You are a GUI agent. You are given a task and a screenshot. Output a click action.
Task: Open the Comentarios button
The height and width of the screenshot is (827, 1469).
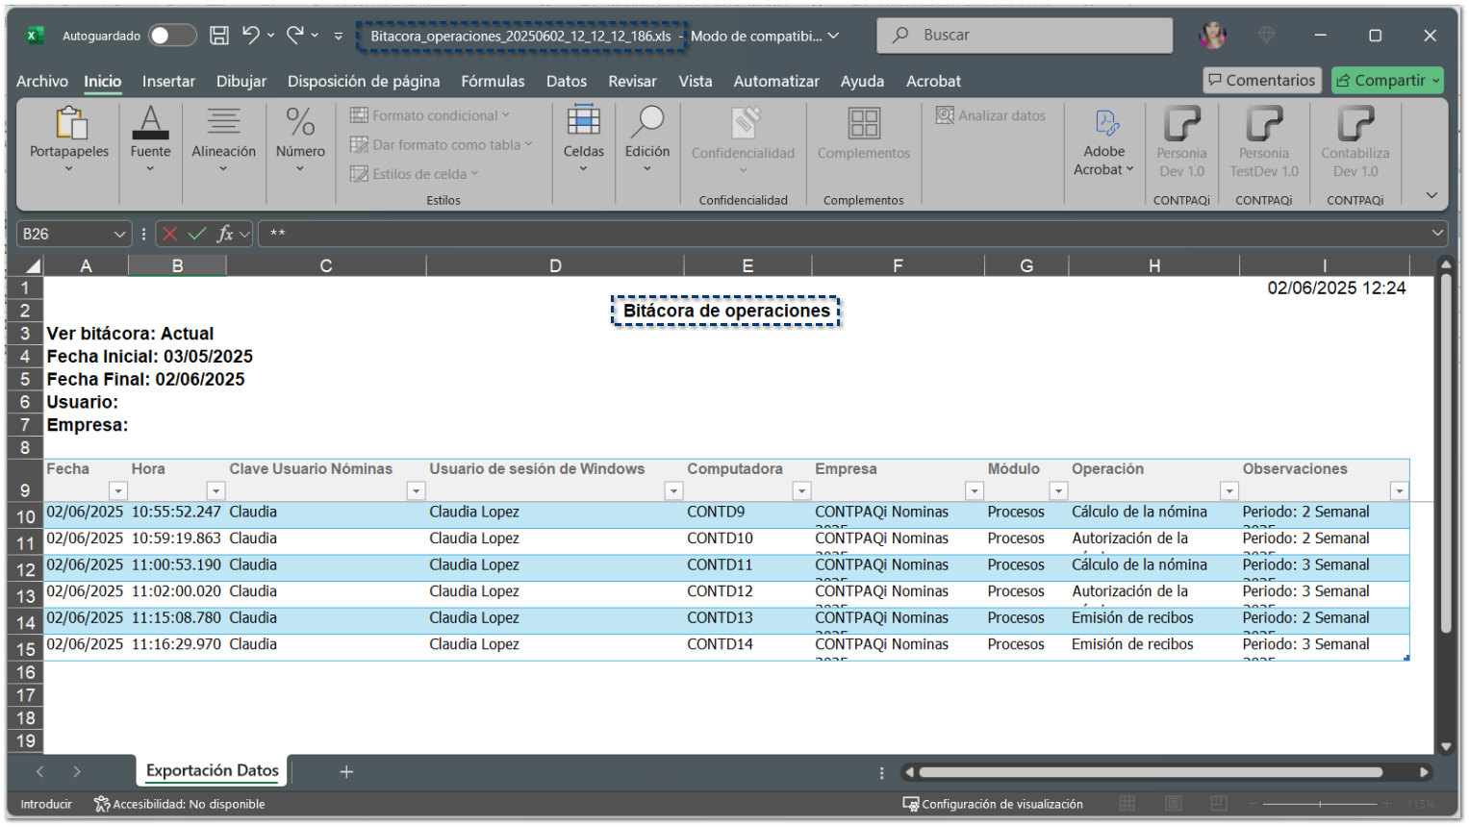point(1261,81)
